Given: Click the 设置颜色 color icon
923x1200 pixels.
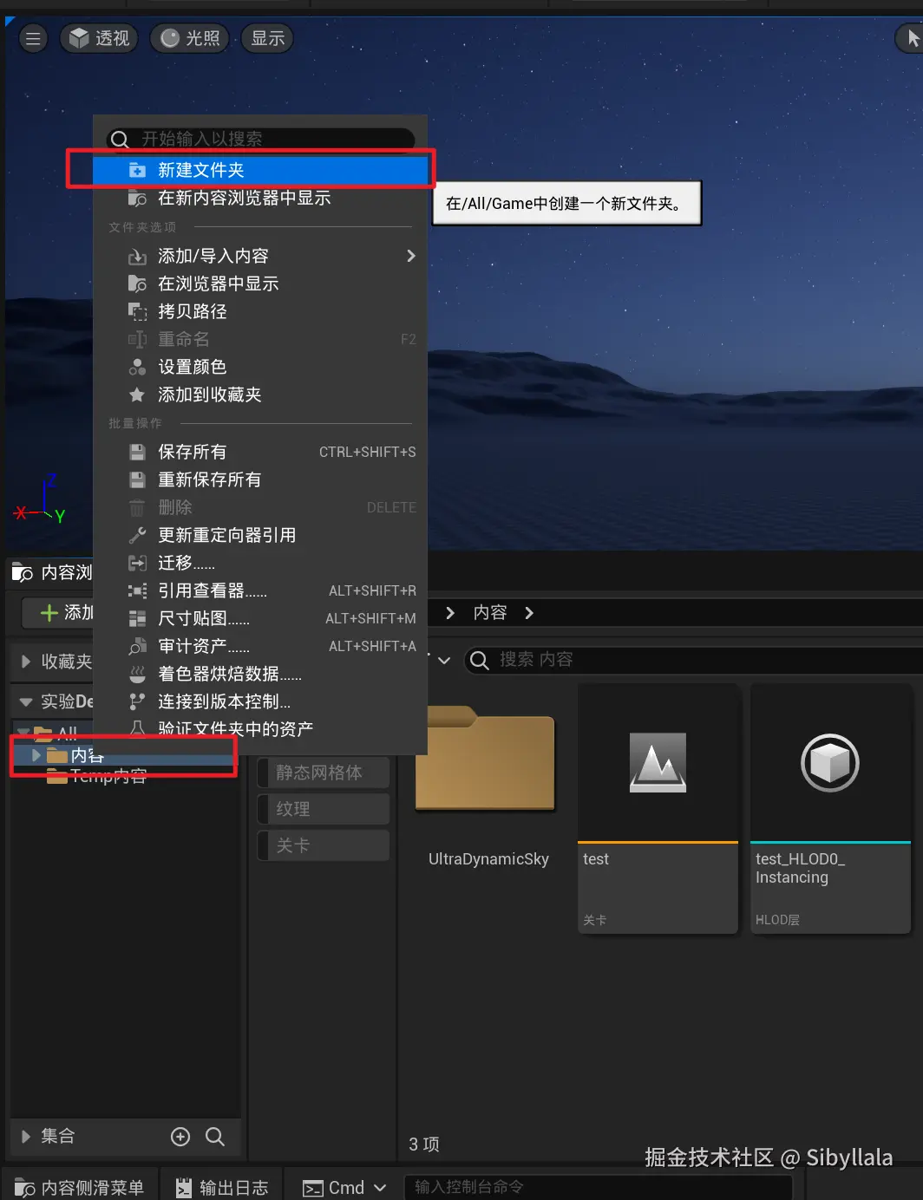Looking at the screenshot, I should (x=137, y=367).
